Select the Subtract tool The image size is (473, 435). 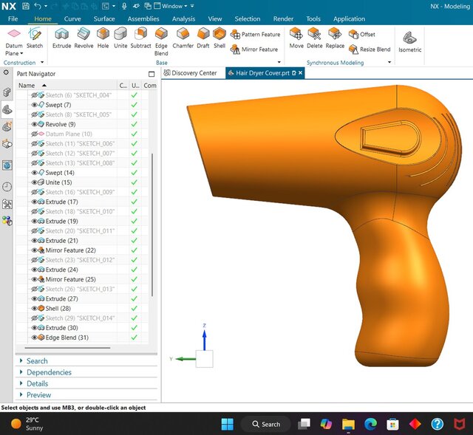pos(140,38)
